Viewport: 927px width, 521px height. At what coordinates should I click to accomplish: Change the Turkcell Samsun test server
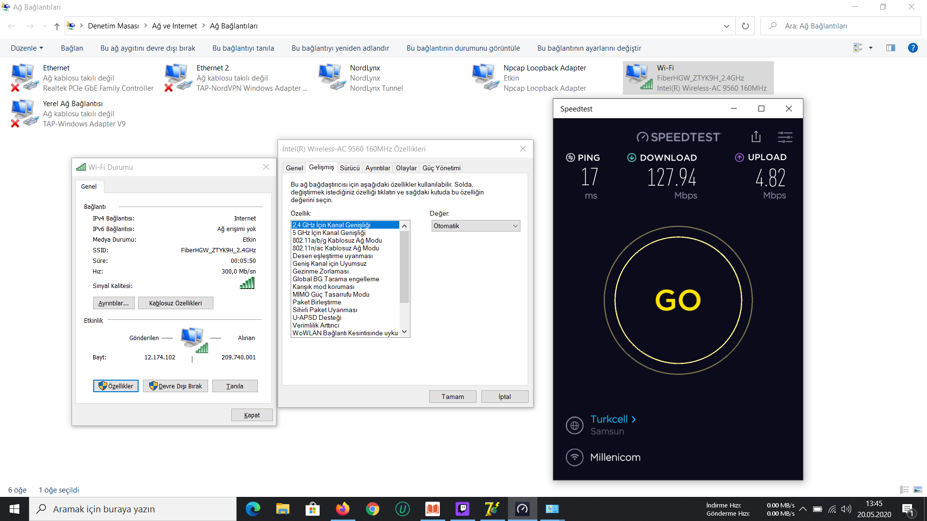(x=613, y=419)
